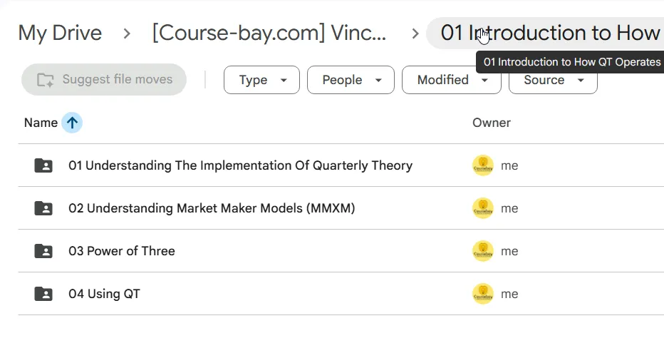This screenshot has height=348, width=664.
Task: Open the Type filter dropdown
Action: click(x=261, y=80)
